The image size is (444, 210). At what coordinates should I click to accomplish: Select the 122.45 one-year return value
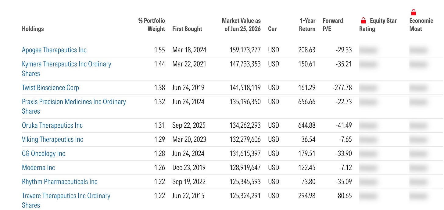[x=307, y=167]
